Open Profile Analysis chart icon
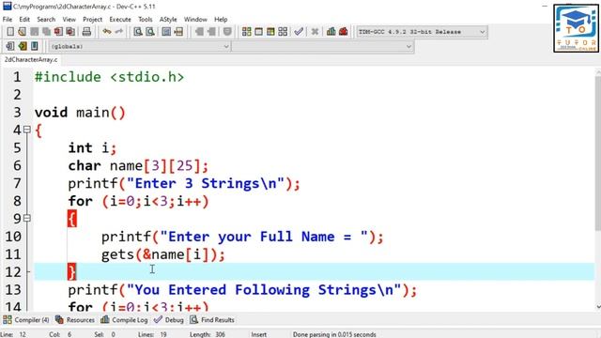Image resolution: width=601 pixels, height=338 pixels. point(331,32)
